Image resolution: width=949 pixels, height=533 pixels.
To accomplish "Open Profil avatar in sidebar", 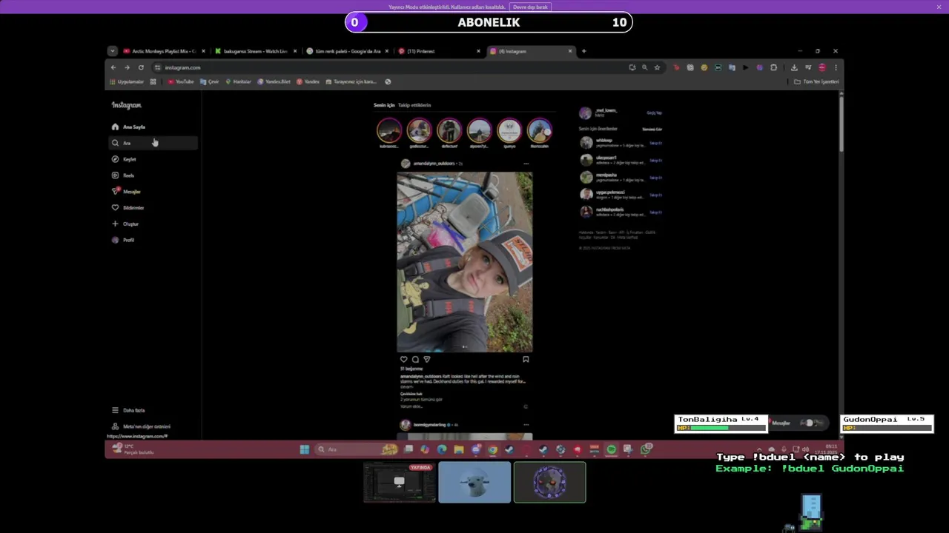I will [x=115, y=240].
